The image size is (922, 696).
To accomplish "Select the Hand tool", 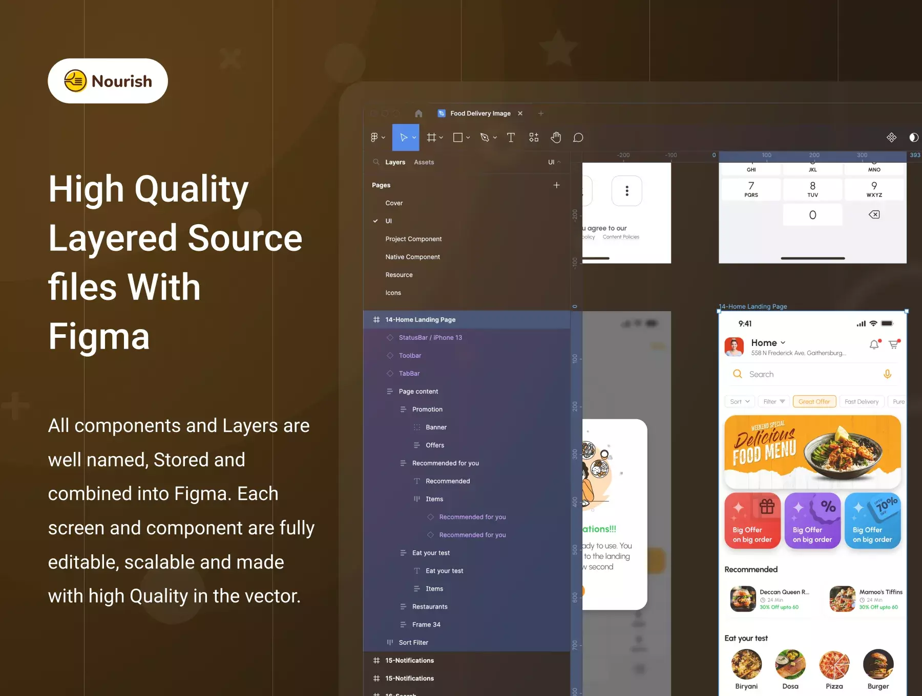I will [x=556, y=137].
